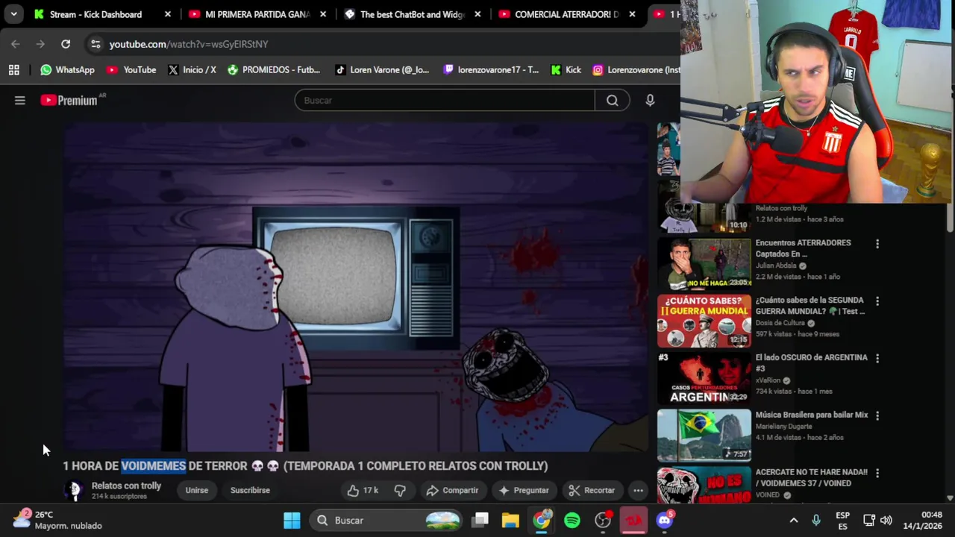Reload the YouTube page
The height and width of the screenshot is (537, 955).
[66, 44]
